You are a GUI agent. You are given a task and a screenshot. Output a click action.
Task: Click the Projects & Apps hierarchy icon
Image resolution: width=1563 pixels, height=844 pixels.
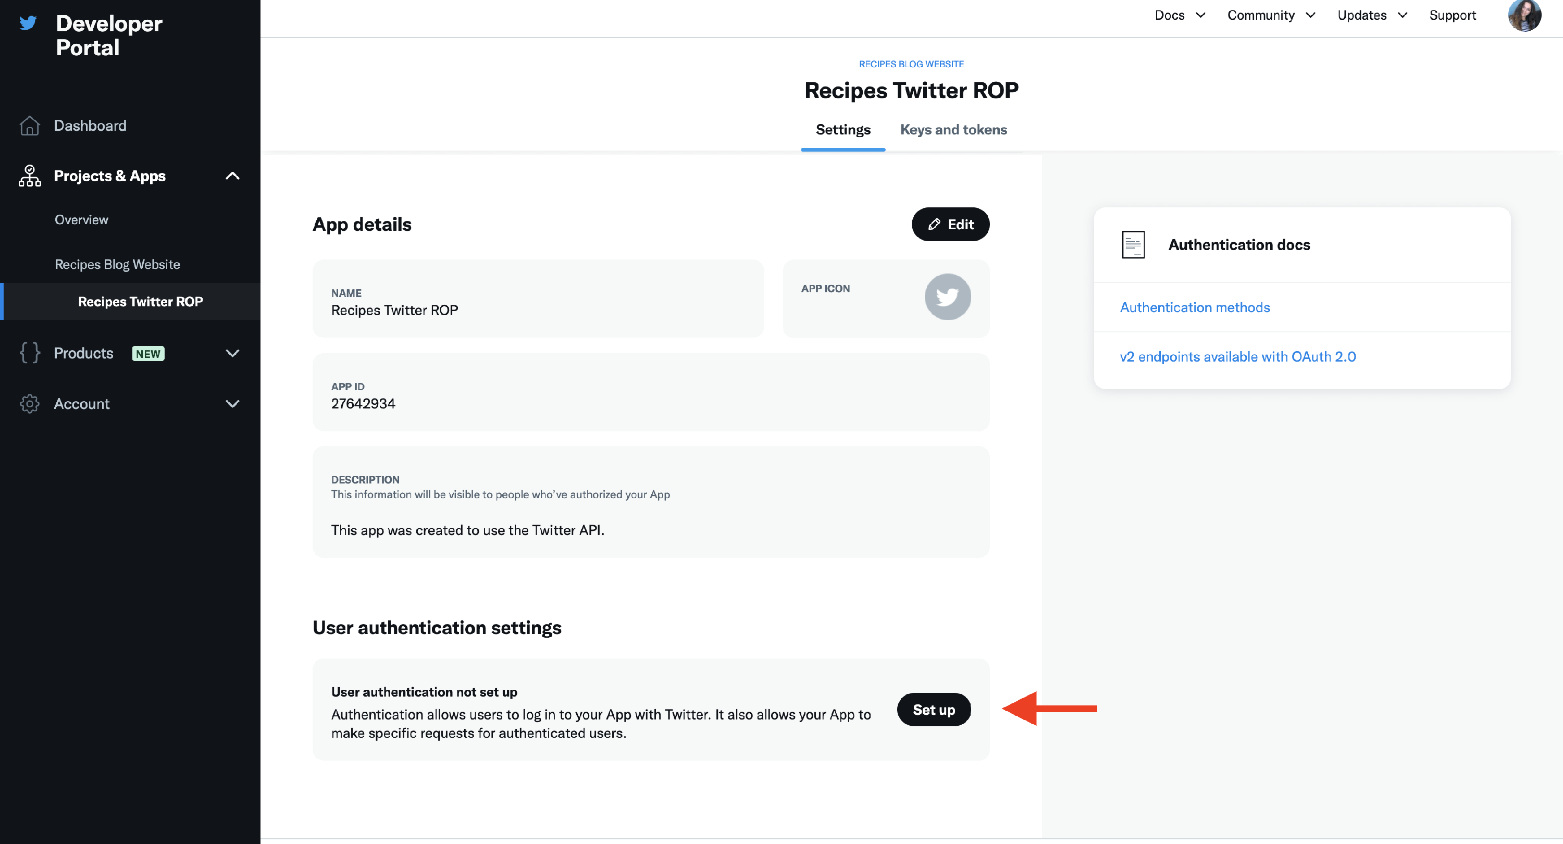[29, 176]
